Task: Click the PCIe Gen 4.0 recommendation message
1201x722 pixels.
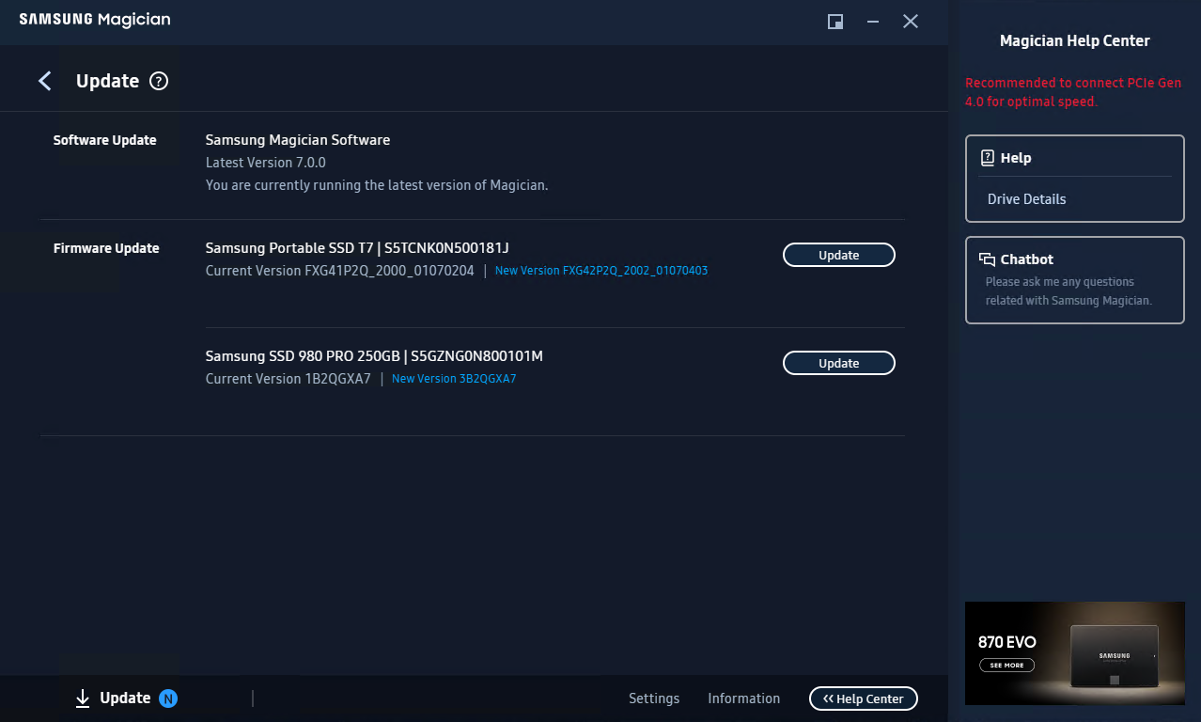Action: click(x=1073, y=92)
